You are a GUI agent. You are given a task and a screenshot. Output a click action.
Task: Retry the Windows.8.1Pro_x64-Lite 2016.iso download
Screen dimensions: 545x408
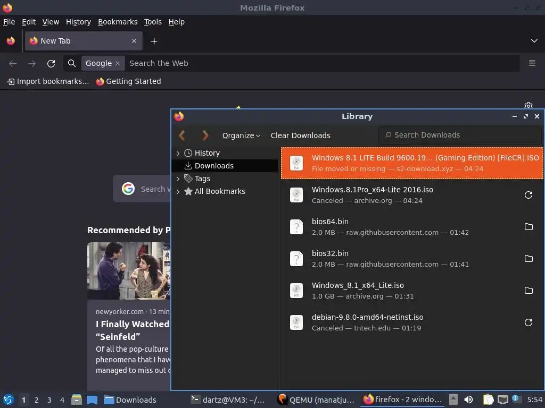pos(529,195)
